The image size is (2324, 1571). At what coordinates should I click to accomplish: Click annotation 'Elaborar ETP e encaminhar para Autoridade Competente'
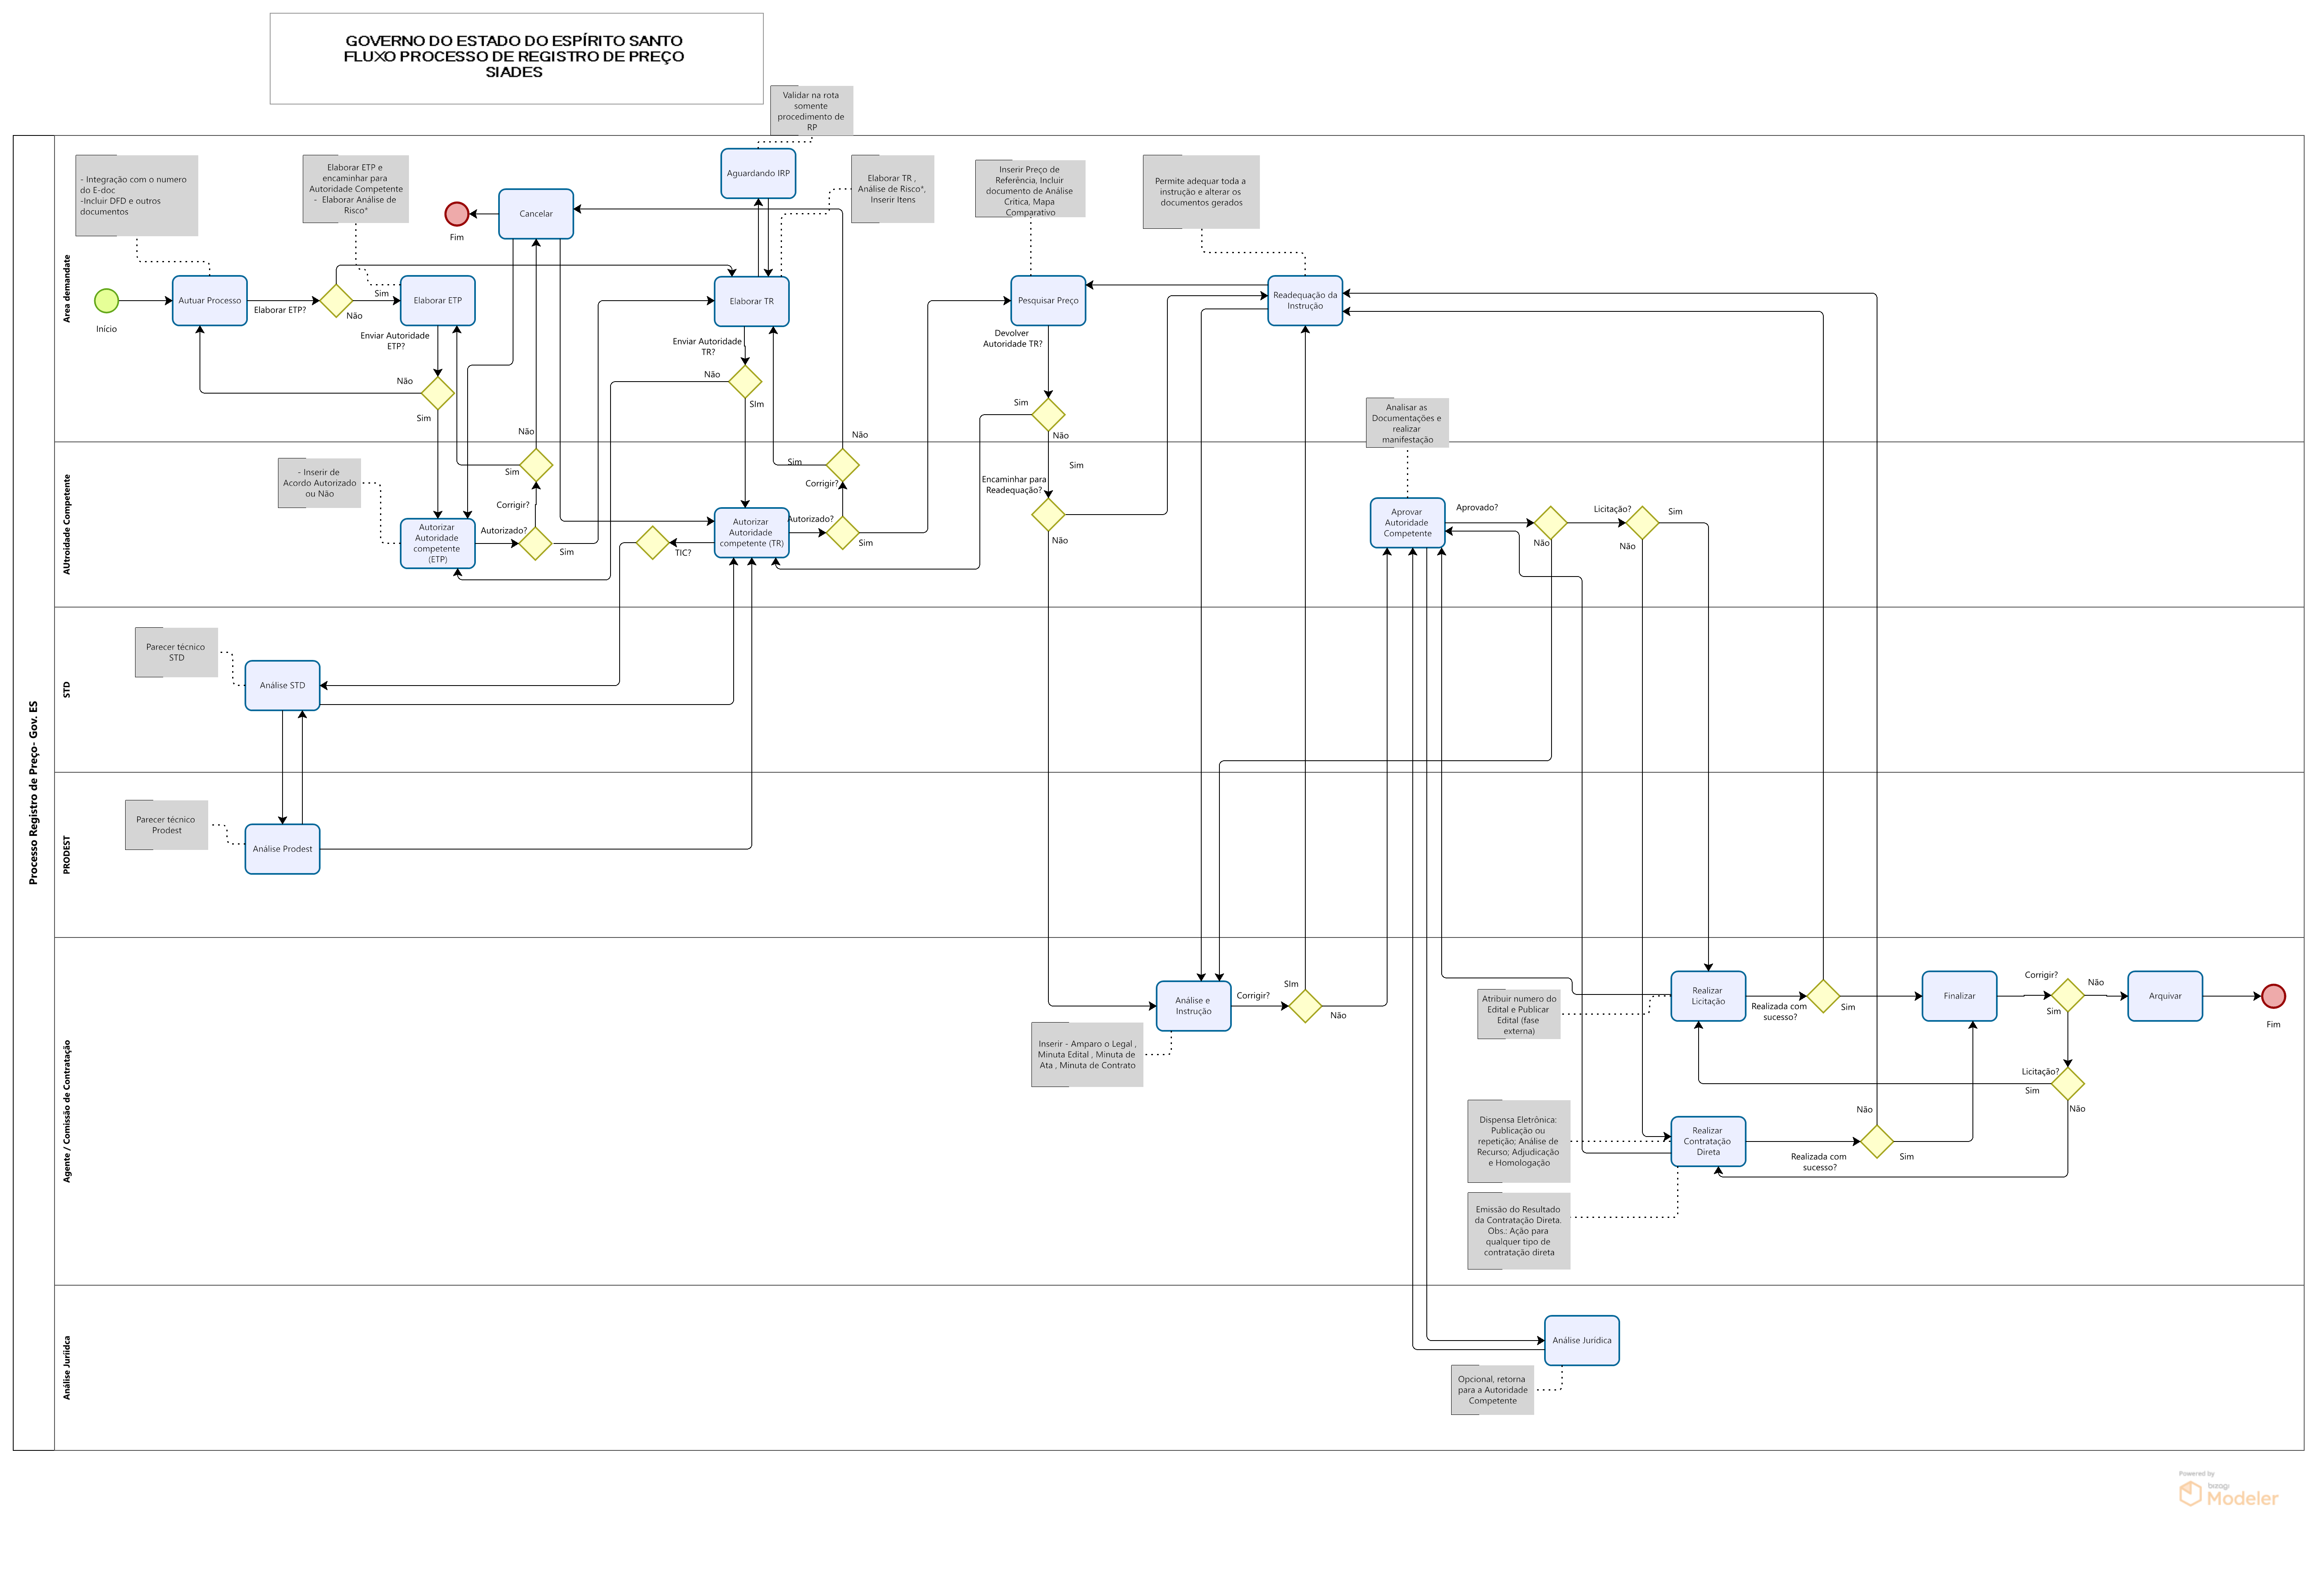pos(356,189)
